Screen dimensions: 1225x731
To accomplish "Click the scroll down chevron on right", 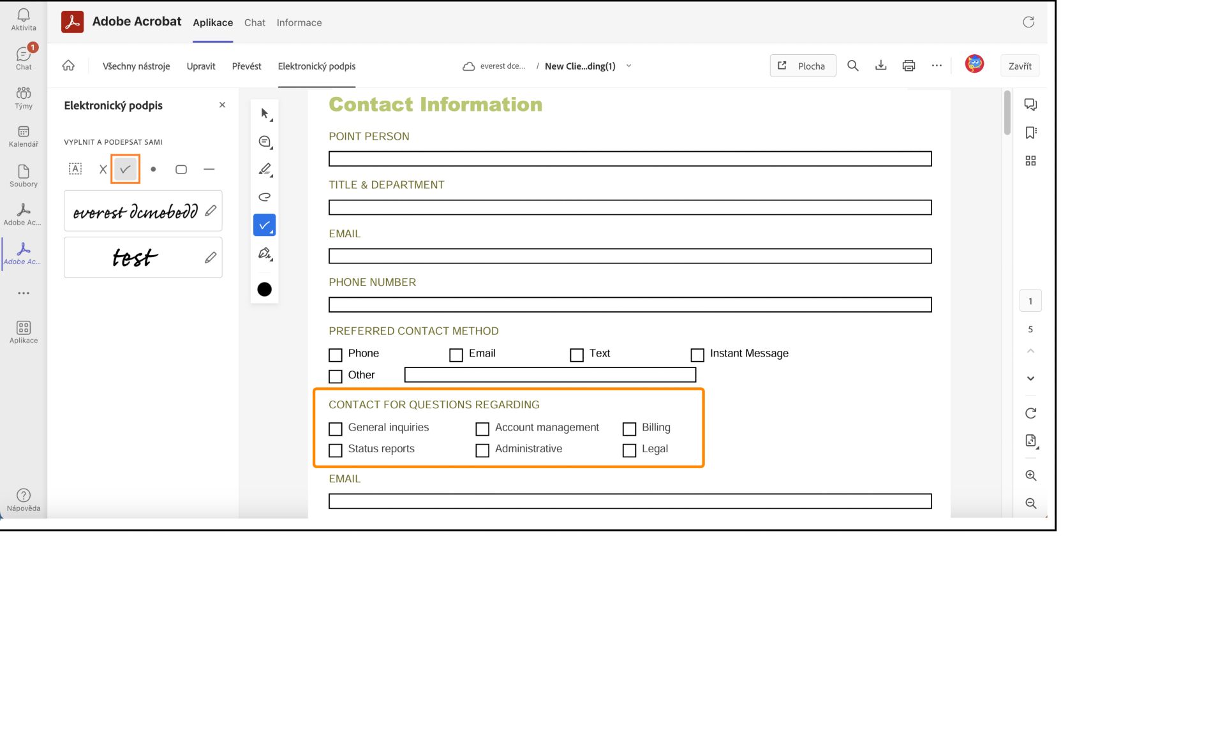I will [1030, 378].
